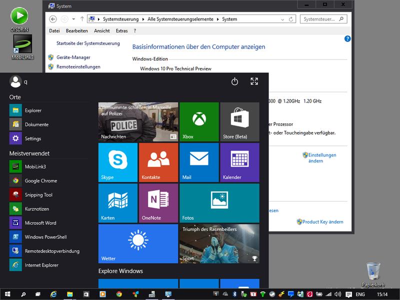This screenshot has height=300, width=400.
Task: Open Startseite der Systemsteuerung link
Action: pyautogui.click(x=88, y=43)
